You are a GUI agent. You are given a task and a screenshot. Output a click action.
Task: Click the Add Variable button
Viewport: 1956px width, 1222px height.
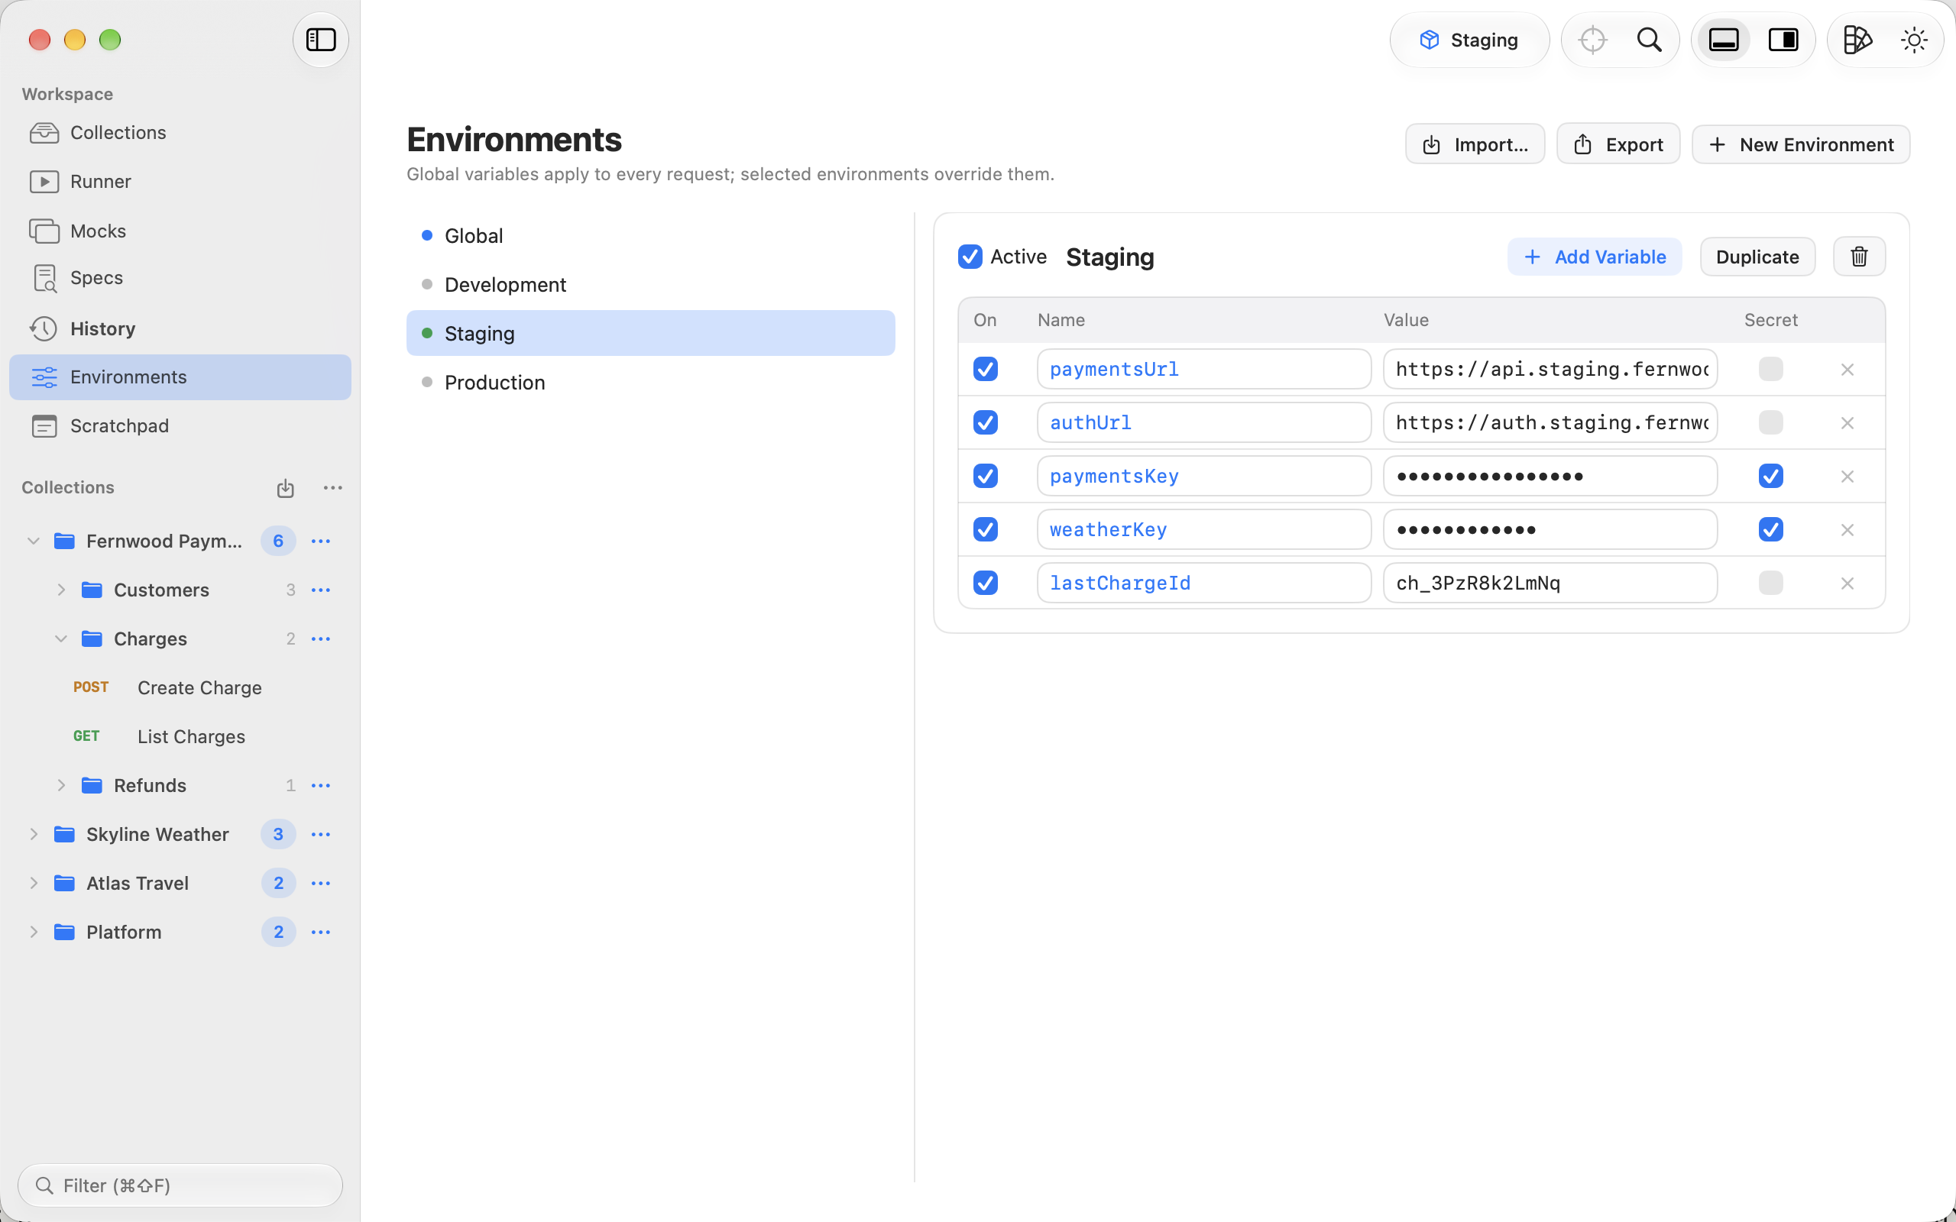coord(1594,256)
